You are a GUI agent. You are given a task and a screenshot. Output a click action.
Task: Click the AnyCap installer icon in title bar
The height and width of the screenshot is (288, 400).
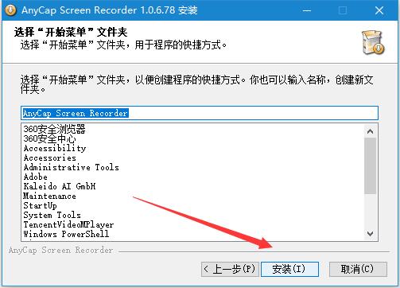[x=10, y=10]
